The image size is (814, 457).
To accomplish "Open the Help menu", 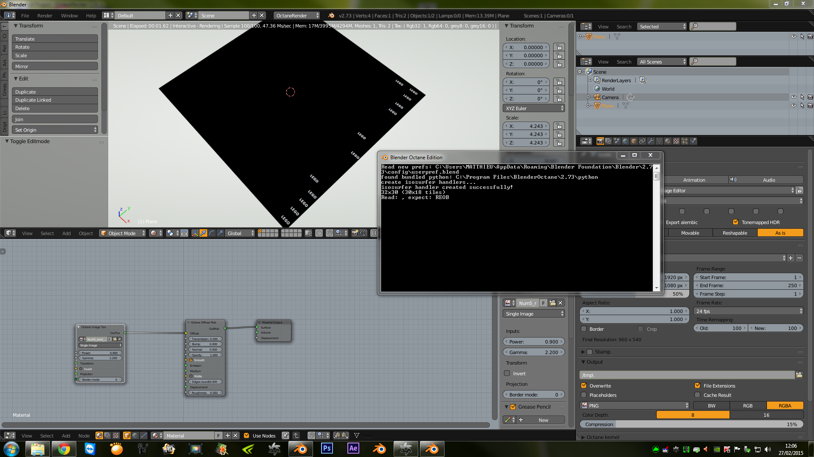I will click(x=91, y=15).
